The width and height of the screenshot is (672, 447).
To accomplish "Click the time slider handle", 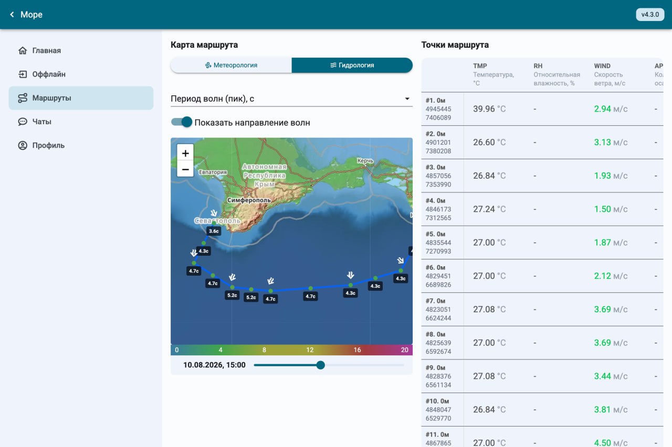I will (321, 365).
